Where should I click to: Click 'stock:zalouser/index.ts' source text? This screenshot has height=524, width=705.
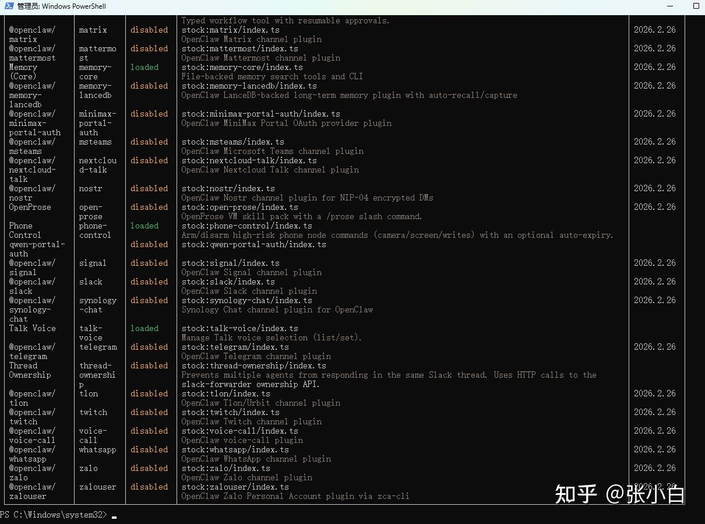235,487
